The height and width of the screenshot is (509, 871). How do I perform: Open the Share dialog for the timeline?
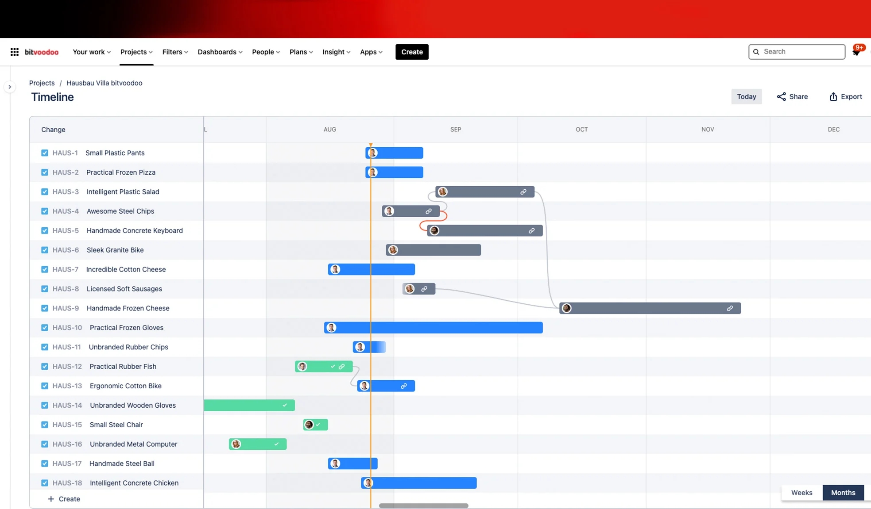[792, 96]
